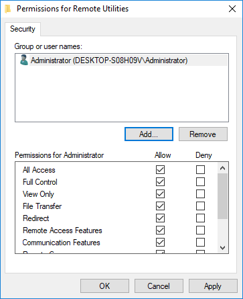Click the Remove button

[x=203, y=134]
